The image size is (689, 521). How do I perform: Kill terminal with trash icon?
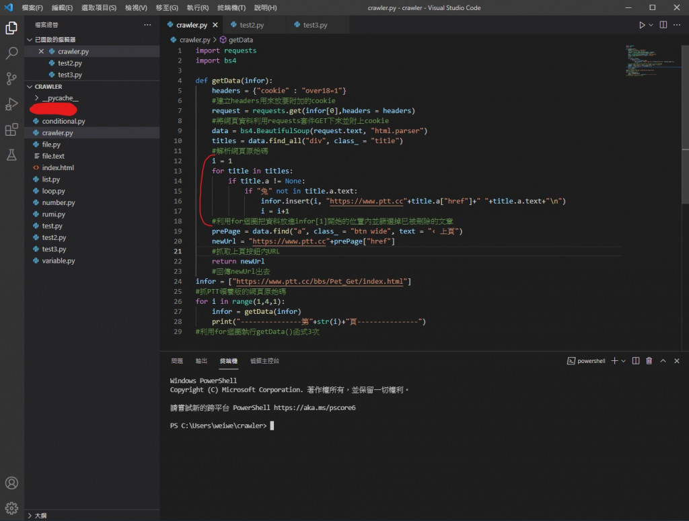(x=649, y=361)
